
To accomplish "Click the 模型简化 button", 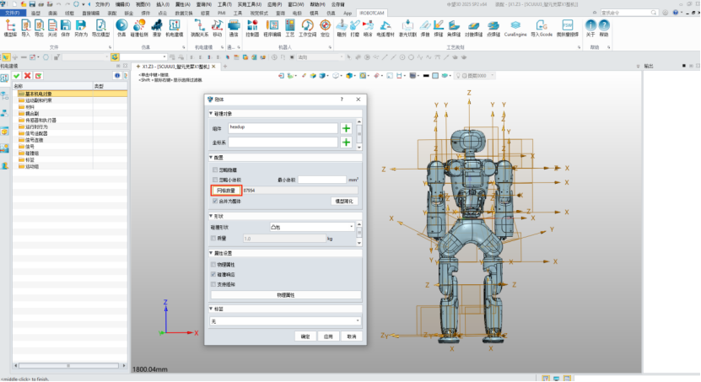I will (346, 202).
